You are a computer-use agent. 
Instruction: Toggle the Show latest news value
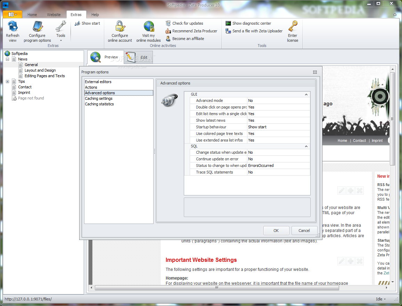coord(278,121)
